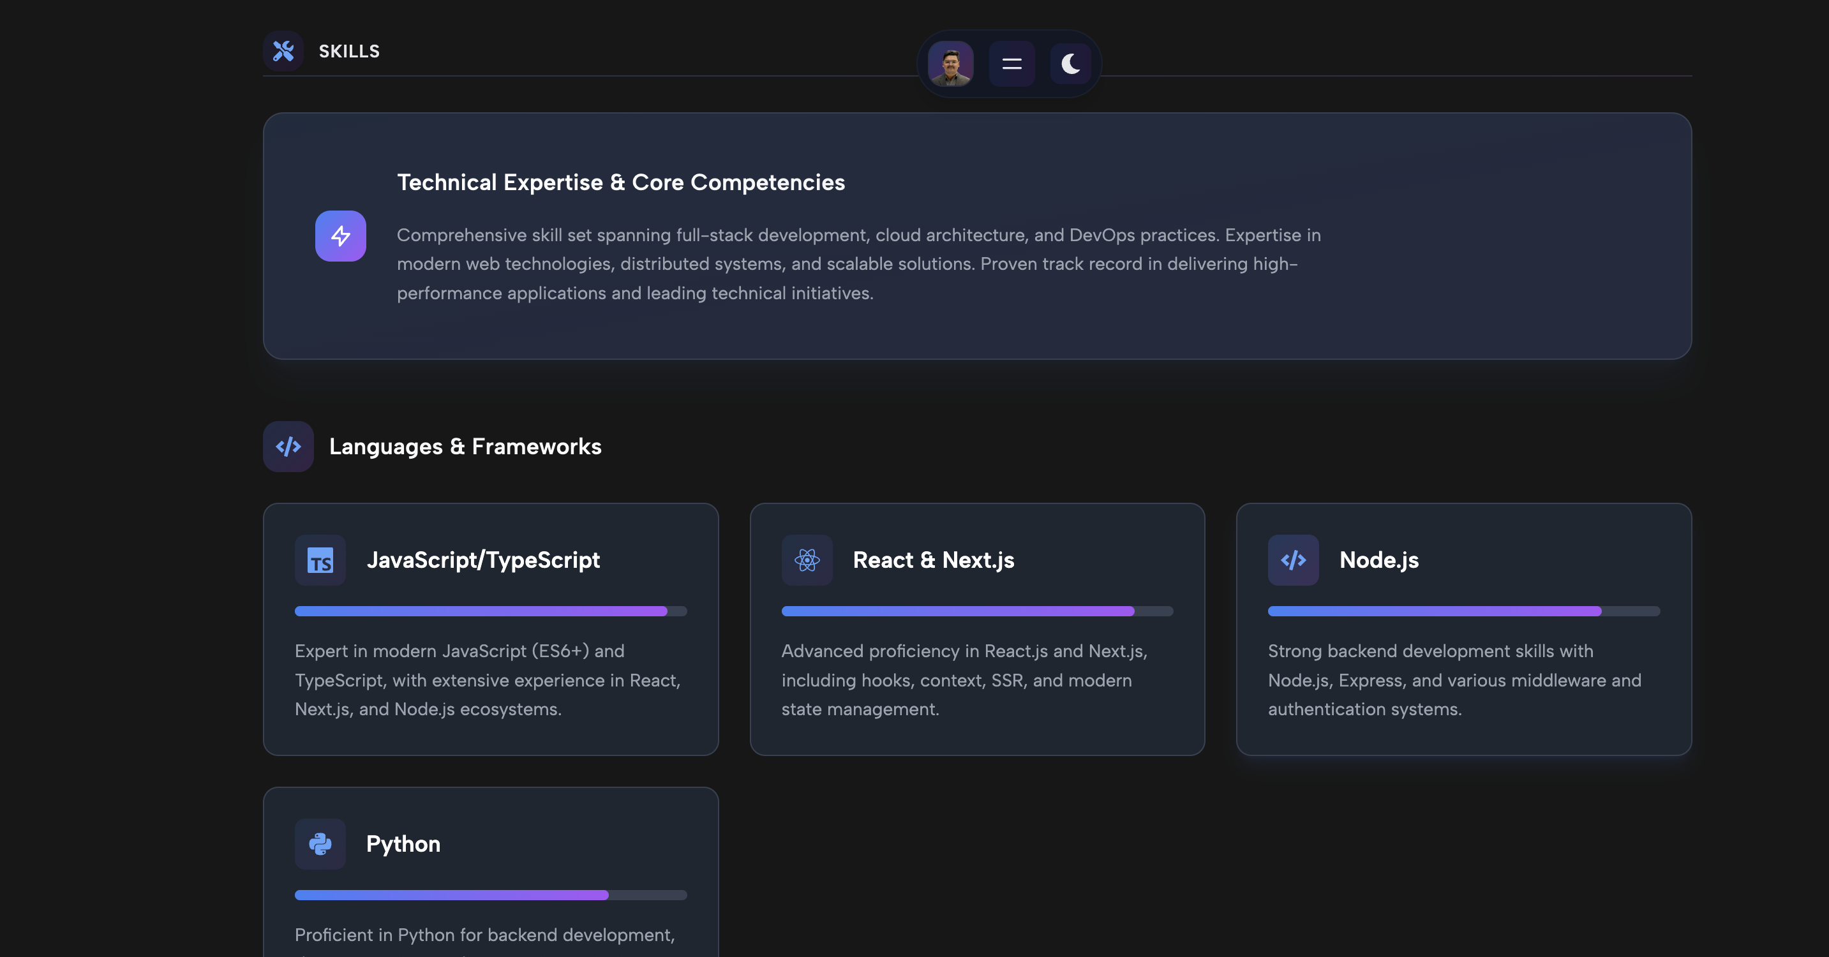1829x957 pixels.
Task: Click the 'Proficient in Python for backend' text
Action: (x=484, y=935)
